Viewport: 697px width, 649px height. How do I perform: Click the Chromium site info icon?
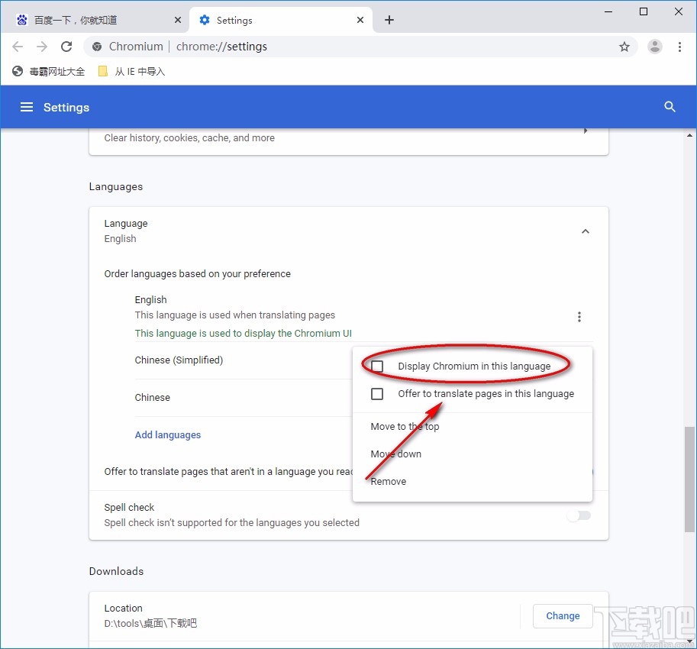pyautogui.click(x=96, y=47)
